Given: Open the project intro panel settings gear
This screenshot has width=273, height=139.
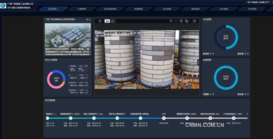Looking at the screenshot, I should coord(87,19).
